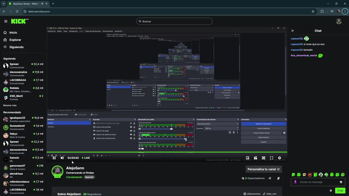Go to Explorar in Kick sidebar
The width and height of the screenshot is (349, 196).
click(x=15, y=40)
